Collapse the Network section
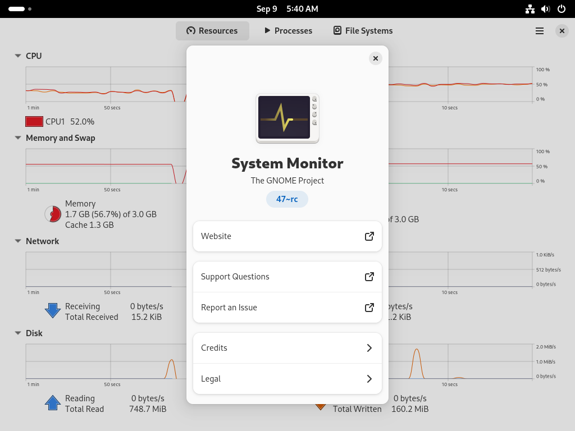Screen dimensions: 575x431 pos(17,241)
